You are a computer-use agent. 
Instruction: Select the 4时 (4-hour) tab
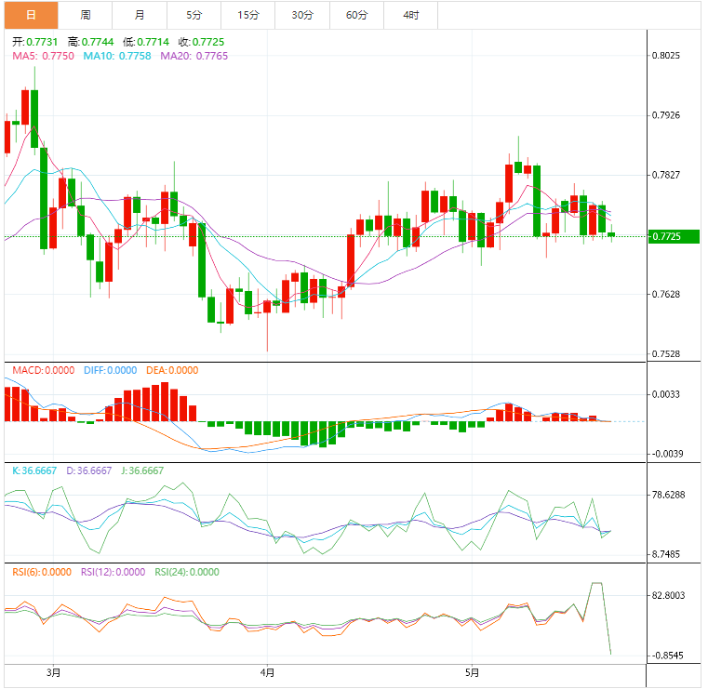tap(410, 15)
